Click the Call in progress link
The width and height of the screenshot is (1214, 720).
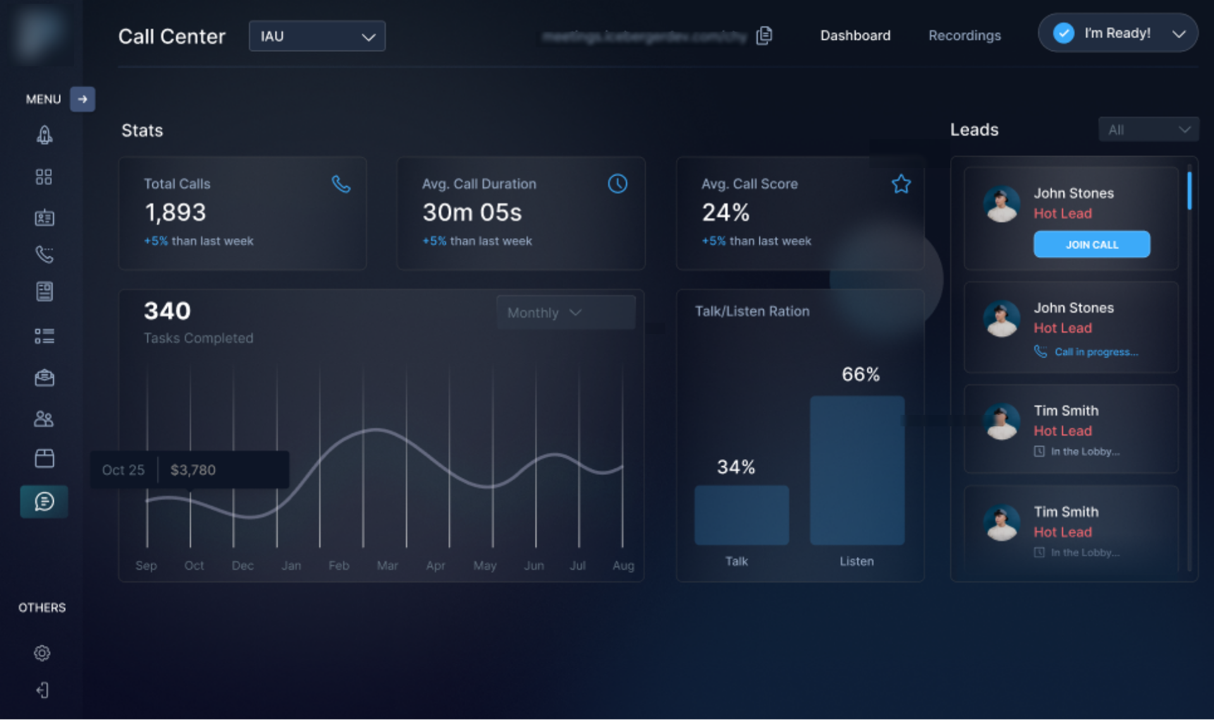pos(1096,352)
